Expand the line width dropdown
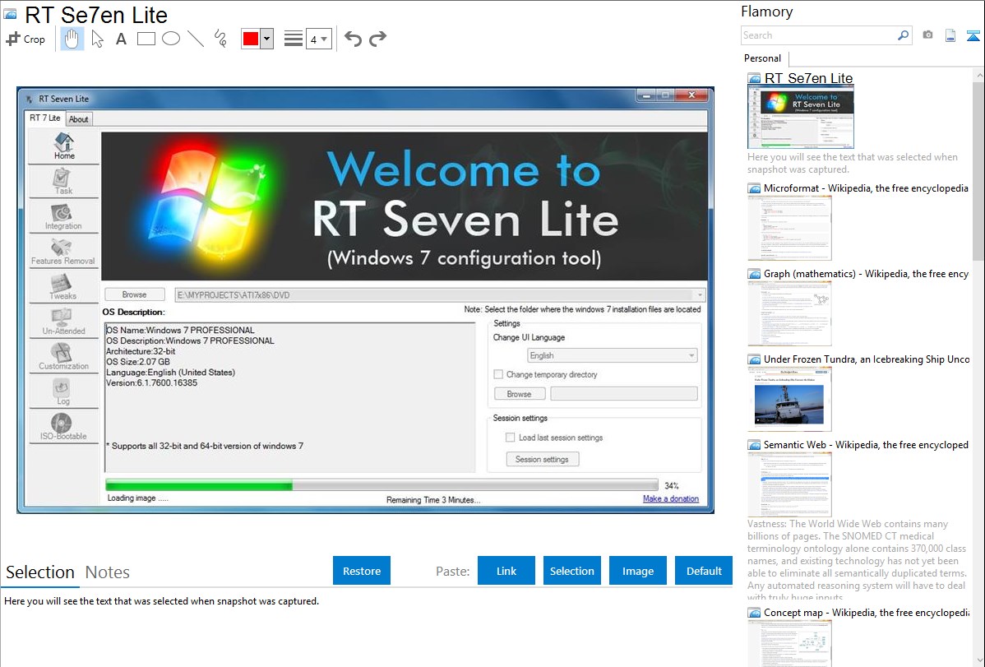The width and height of the screenshot is (985, 667). 318,39
